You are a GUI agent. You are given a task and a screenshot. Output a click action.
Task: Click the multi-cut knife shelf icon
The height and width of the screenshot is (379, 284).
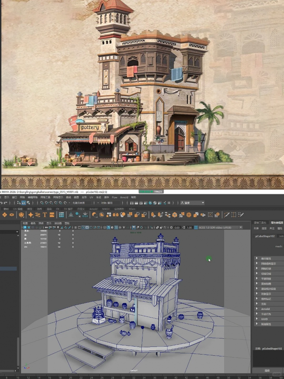tap(227, 215)
